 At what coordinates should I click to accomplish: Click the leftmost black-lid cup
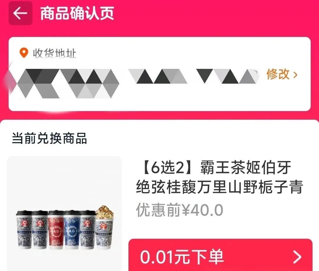pos(24,230)
